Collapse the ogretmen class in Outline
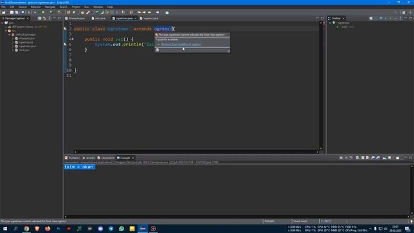This screenshot has width=414, height=233. tap(330, 23)
